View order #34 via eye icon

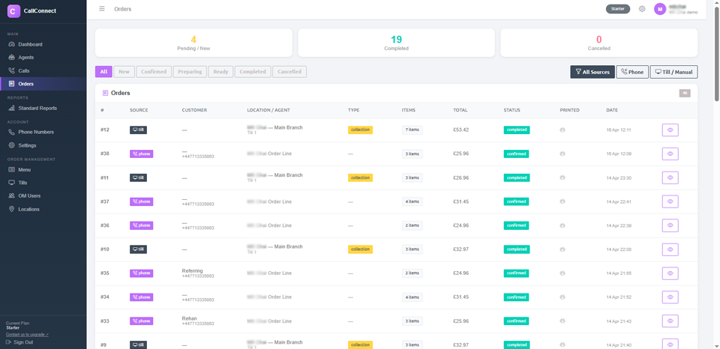670,297
